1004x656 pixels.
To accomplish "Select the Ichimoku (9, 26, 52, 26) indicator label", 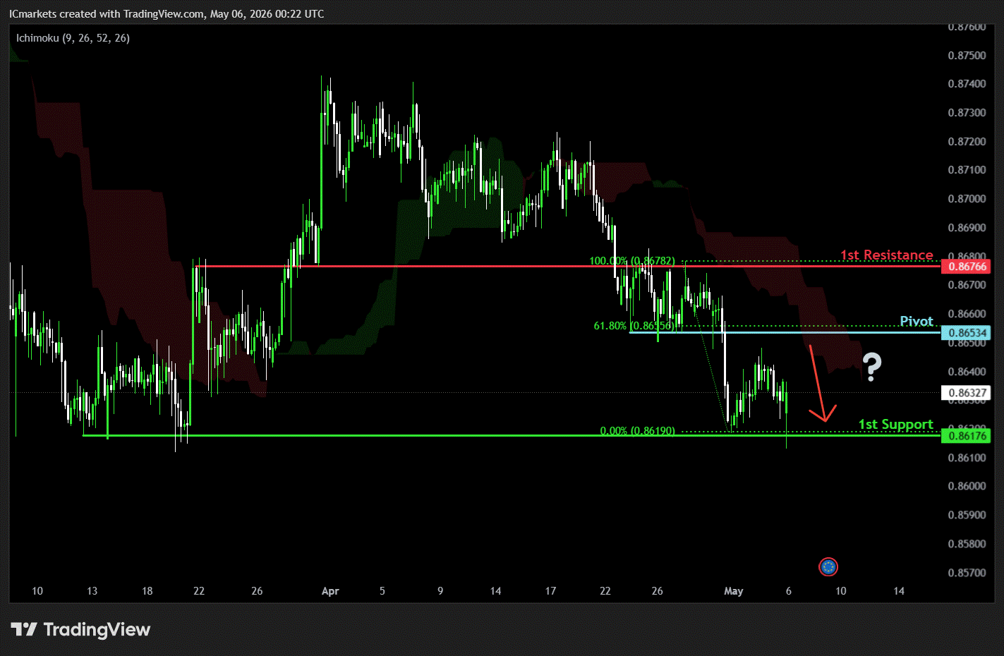I will pos(73,38).
